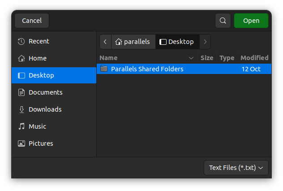Click the Music note icon in sidebar
Image resolution: width=283 pixels, height=191 pixels.
pyautogui.click(x=21, y=126)
